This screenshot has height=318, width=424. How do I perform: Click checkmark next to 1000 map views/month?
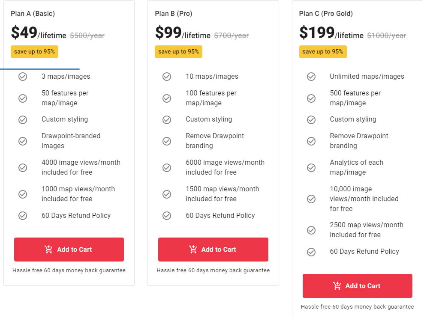point(23,194)
